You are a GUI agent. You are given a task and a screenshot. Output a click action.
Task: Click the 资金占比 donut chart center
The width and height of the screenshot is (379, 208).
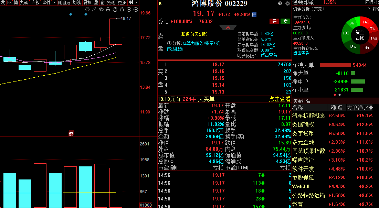pos(360,35)
